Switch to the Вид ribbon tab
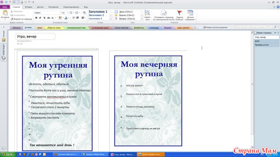 coord(86,7)
